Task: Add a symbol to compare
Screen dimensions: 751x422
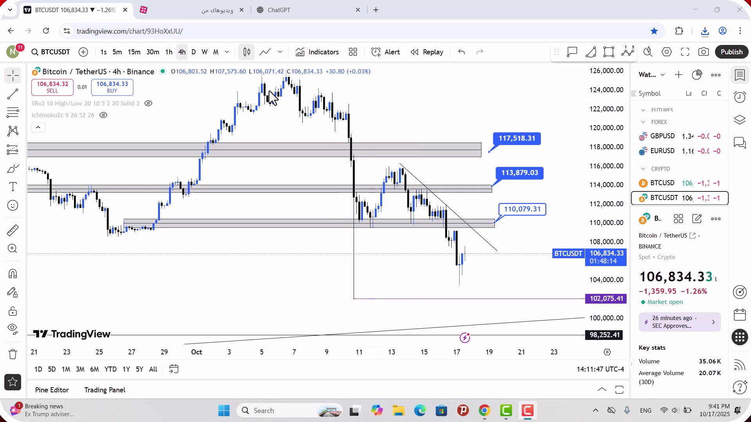Action: click(x=83, y=52)
